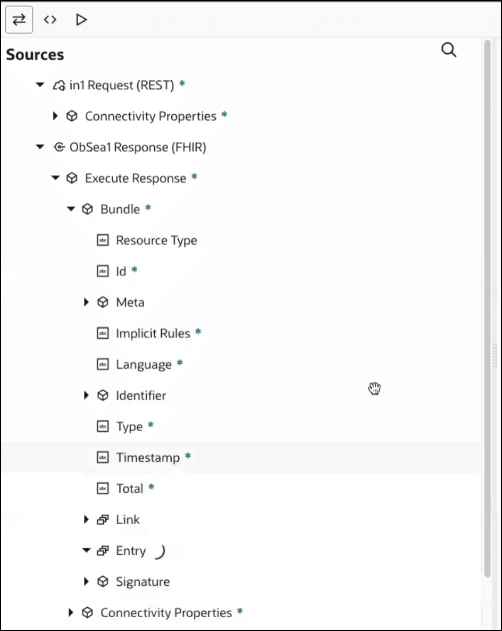This screenshot has width=502, height=631.
Task: Expand the Signature node
Action: tap(86, 582)
